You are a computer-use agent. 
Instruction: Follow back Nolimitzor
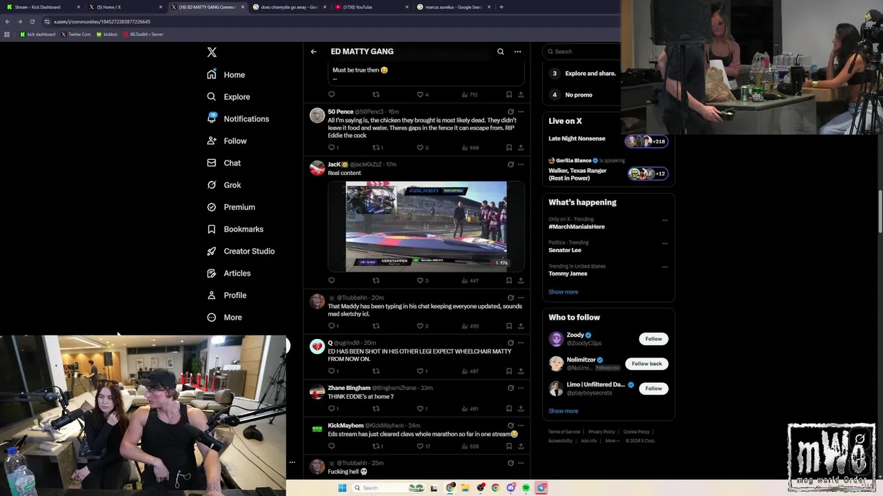[646, 364]
